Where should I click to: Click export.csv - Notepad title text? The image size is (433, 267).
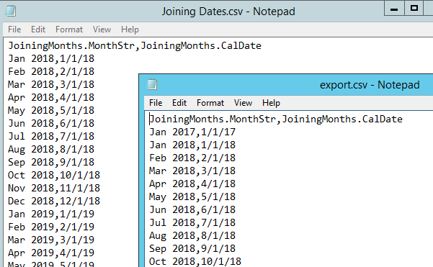tap(370, 85)
